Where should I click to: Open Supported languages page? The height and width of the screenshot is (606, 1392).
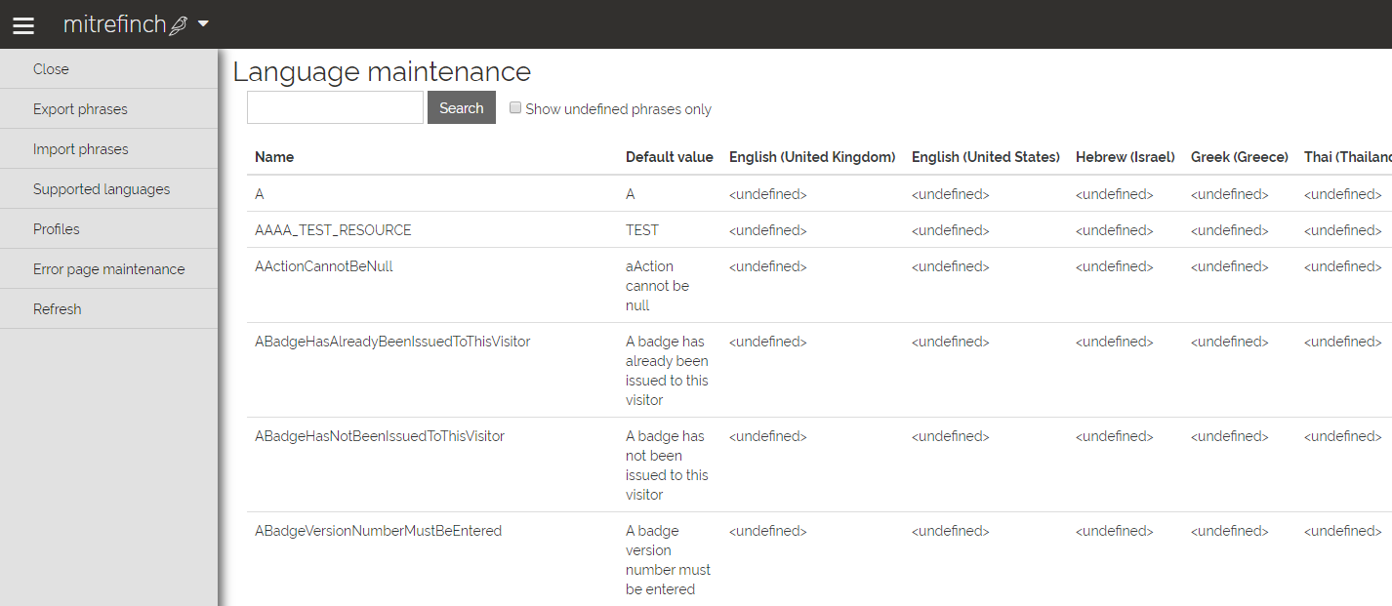pos(102,189)
